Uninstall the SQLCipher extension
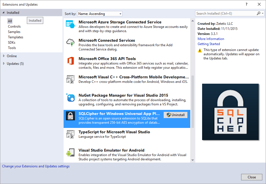The width and height of the screenshot is (266, 184). point(176,115)
